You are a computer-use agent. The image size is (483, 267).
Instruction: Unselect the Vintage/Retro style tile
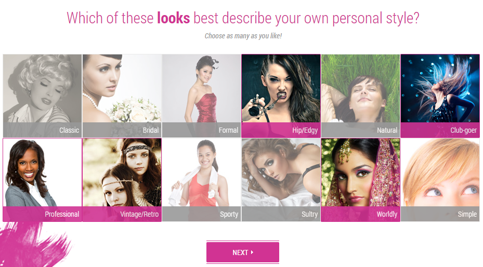pyautogui.click(x=122, y=180)
